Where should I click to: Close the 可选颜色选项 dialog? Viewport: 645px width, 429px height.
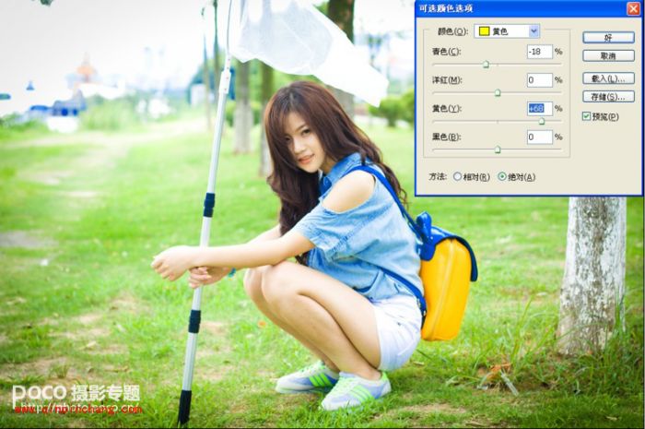(634, 8)
